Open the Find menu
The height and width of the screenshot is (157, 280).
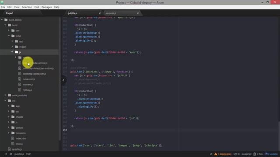37,7
